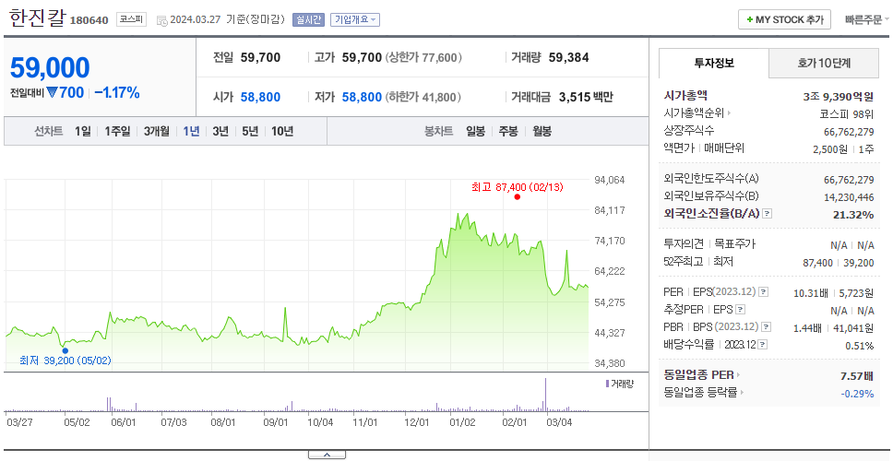Click the 외국인보유주식수 value 14,230,446
The image size is (893, 461).
click(x=849, y=197)
